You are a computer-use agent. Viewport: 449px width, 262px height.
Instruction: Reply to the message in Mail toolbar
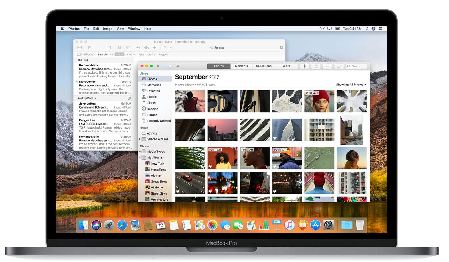click(138, 47)
